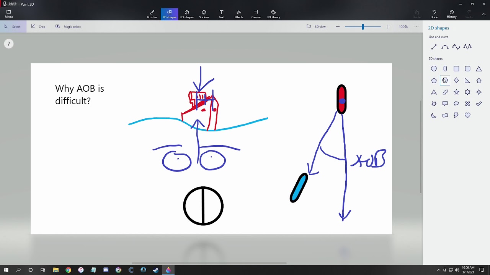Open the Canvas tab

(x=256, y=14)
